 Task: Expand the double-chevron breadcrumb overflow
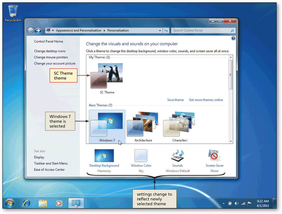tap(53, 30)
